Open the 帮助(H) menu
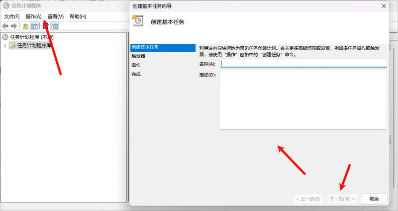 point(78,16)
